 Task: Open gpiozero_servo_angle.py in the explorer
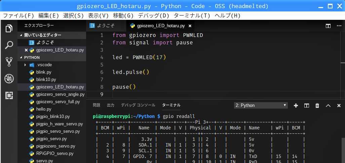(x=52, y=94)
